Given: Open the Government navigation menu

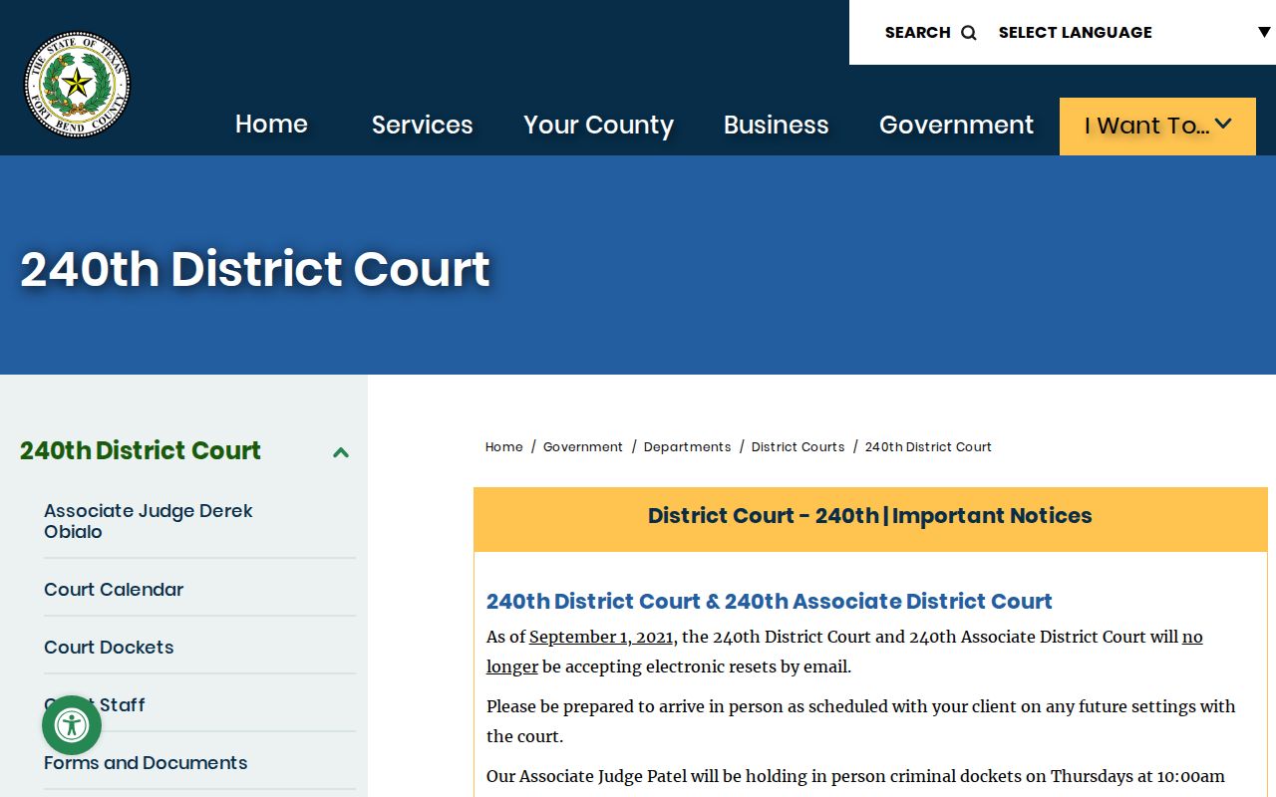Looking at the screenshot, I should [x=957, y=125].
